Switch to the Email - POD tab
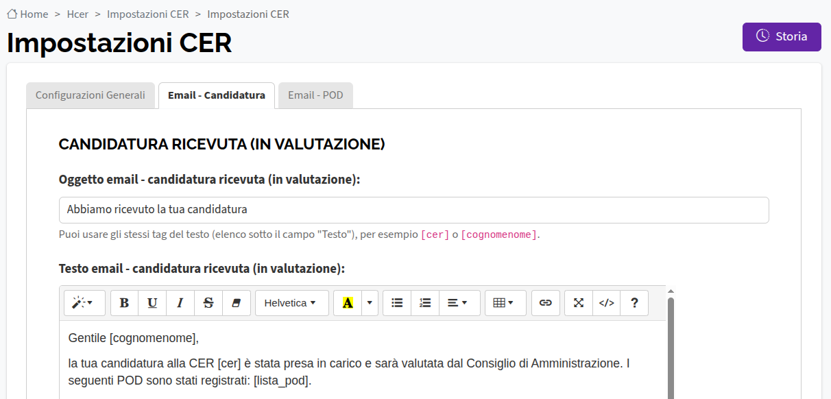 click(x=315, y=95)
